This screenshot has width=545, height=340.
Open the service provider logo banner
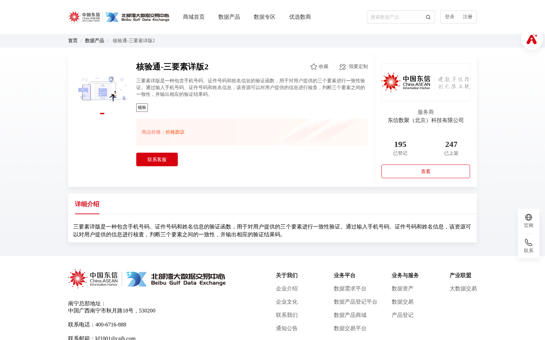pyautogui.click(x=426, y=82)
